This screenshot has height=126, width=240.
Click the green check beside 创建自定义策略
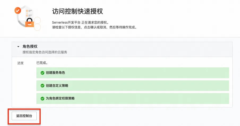tap(42, 86)
